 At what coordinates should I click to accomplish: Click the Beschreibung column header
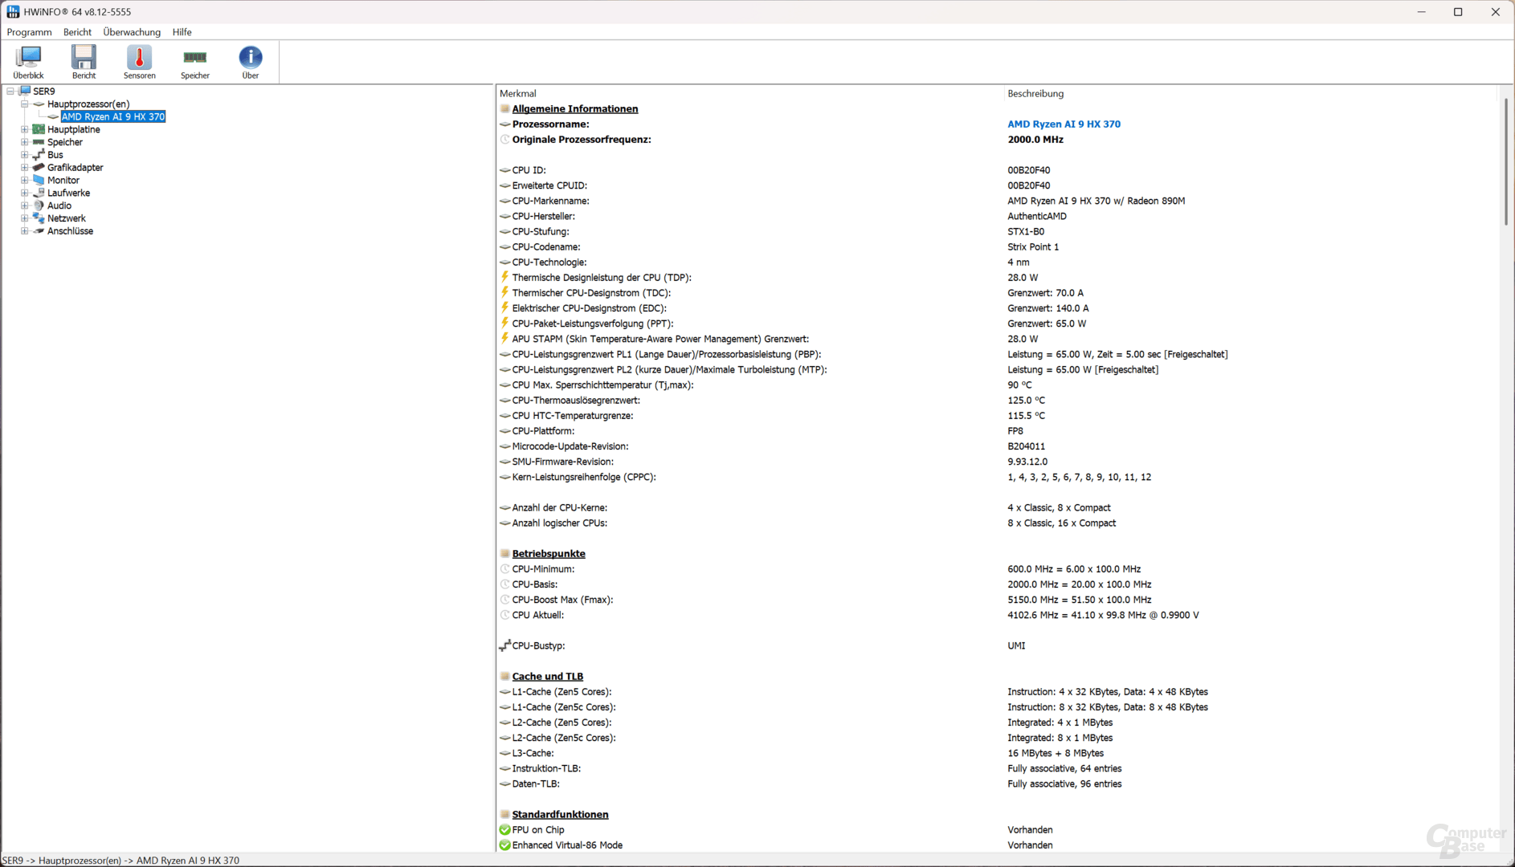[1035, 94]
